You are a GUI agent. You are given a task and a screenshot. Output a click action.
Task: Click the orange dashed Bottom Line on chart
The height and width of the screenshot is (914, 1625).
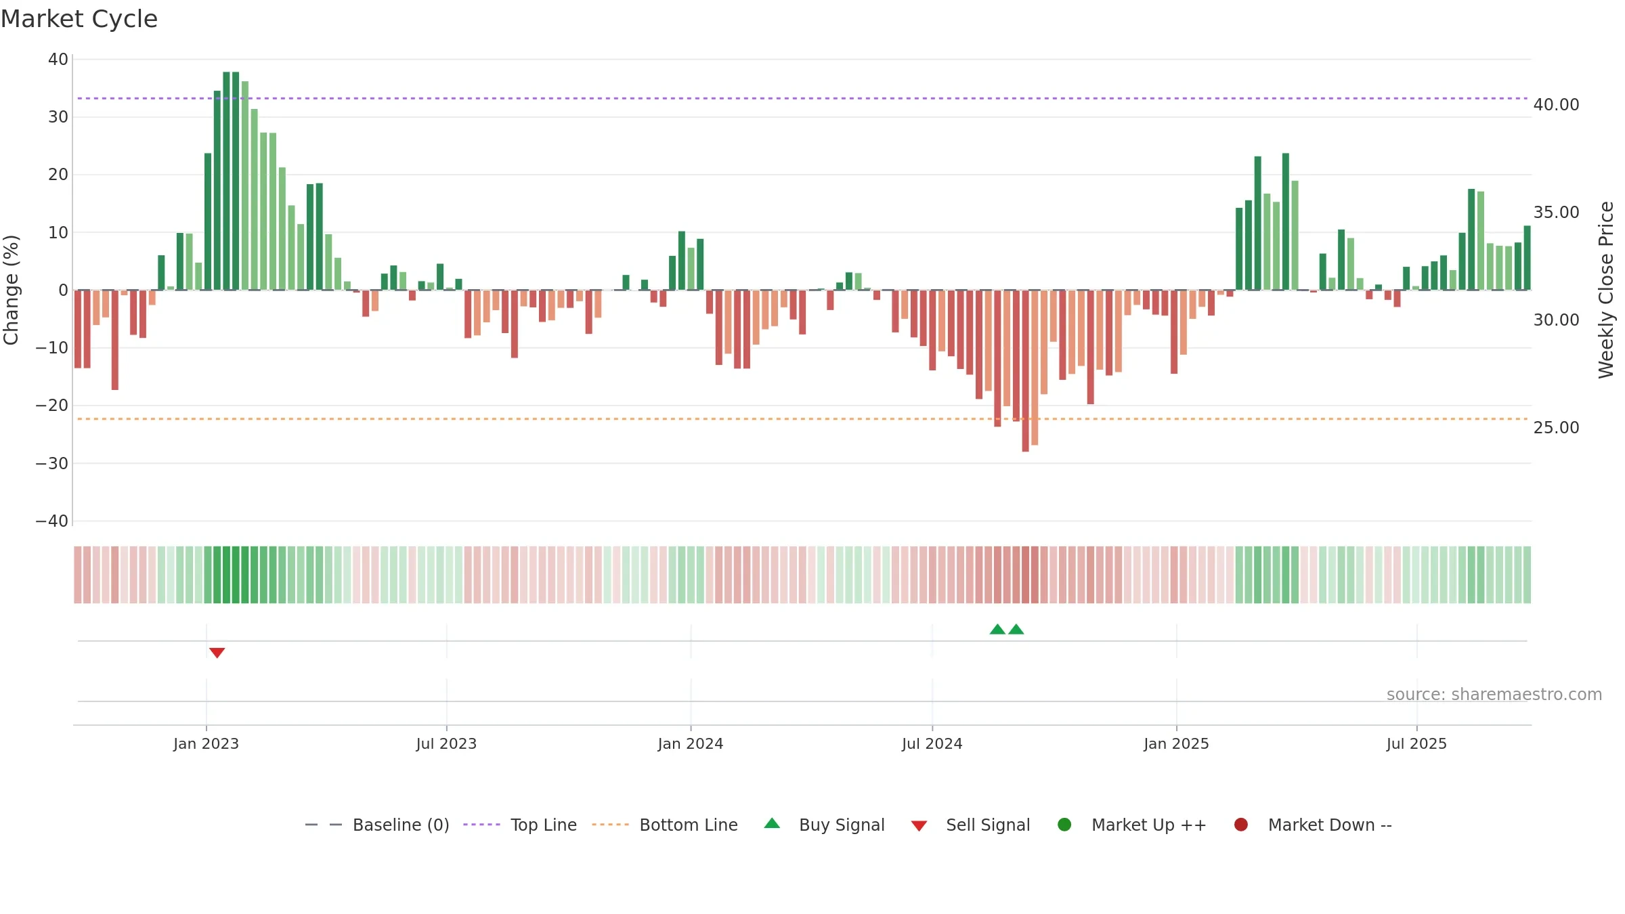pyautogui.click(x=802, y=419)
